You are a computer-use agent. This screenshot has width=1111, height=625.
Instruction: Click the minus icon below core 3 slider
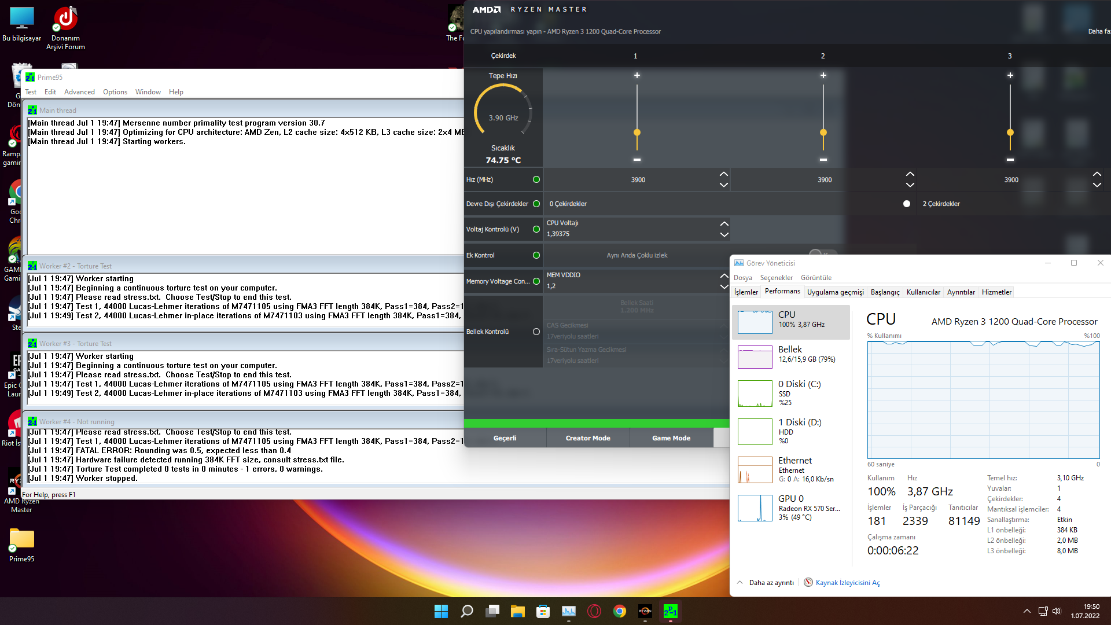[1010, 159]
